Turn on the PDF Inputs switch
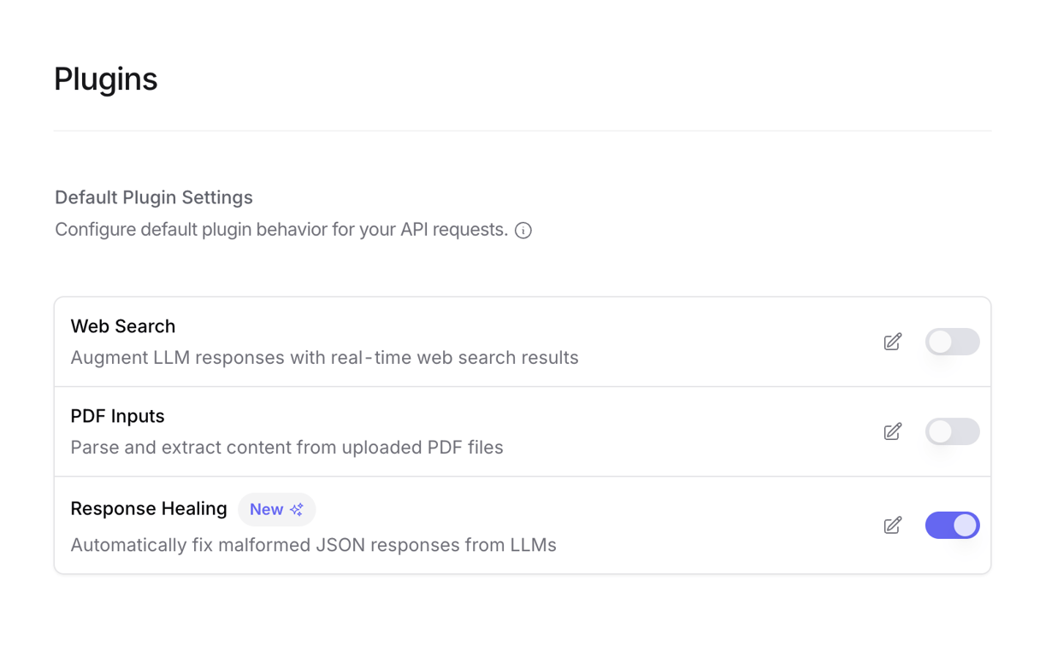Screen dimensions: 1040x656 (x=952, y=431)
